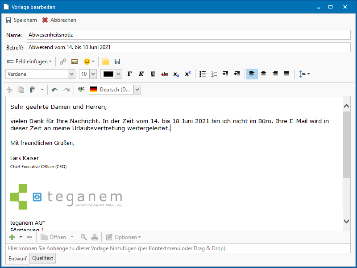Toggle underline formatting
The height and width of the screenshot is (268, 357).
click(153, 74)
